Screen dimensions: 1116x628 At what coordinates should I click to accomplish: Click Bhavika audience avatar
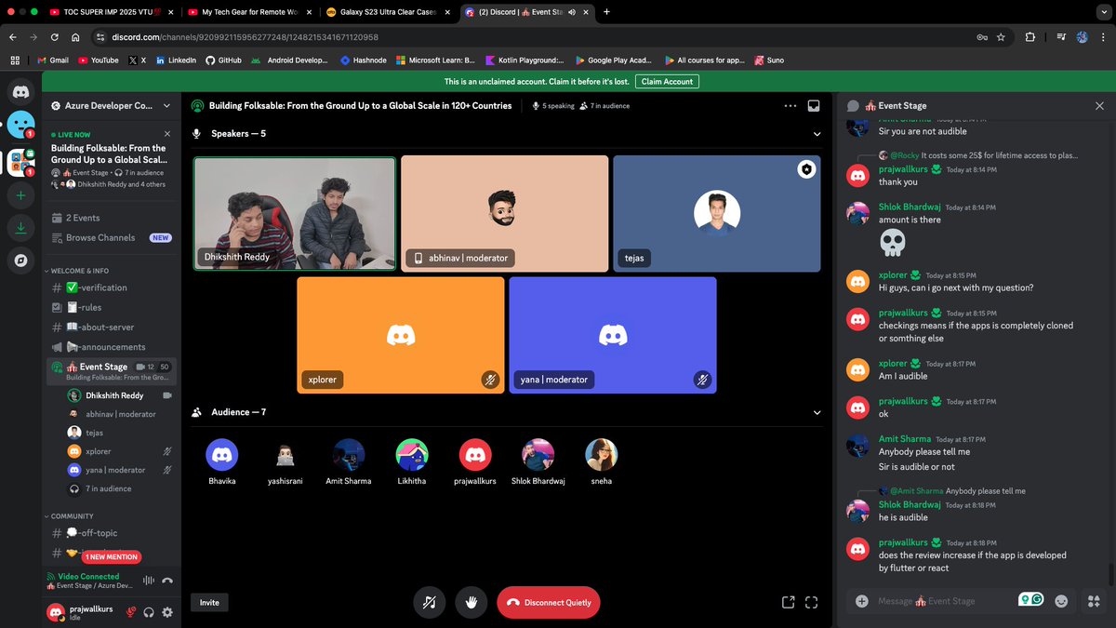click(x=221, y=455)
